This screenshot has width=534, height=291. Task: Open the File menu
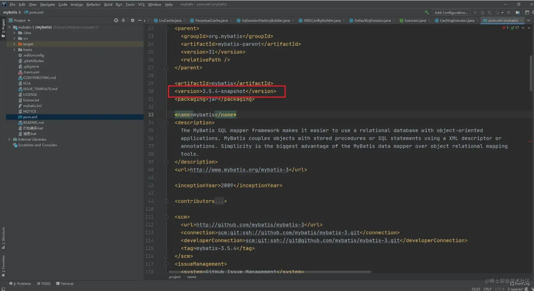12,5
